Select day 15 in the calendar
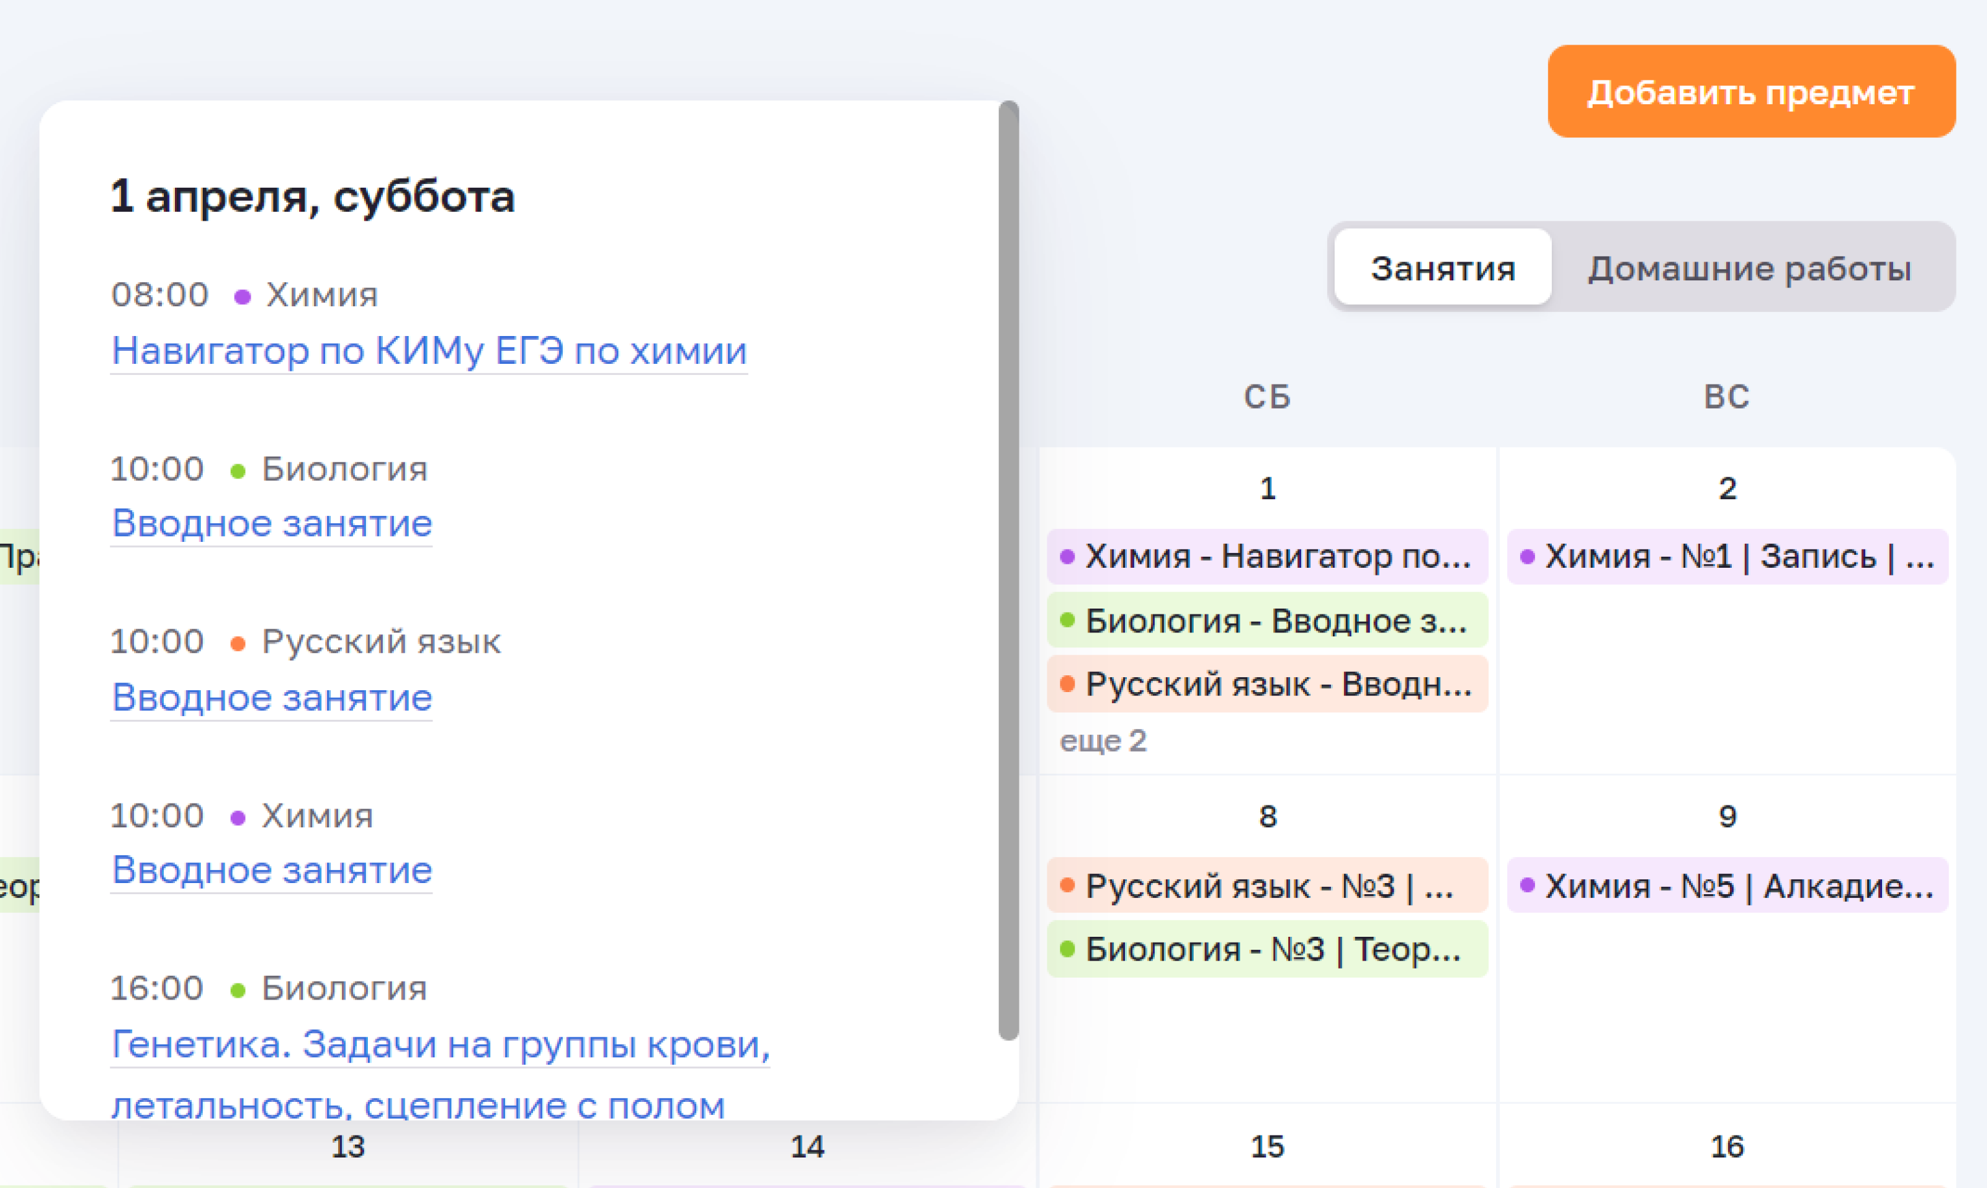Image resolution: width=1987 pixels, height=1188 pixels. (x=1267, y=1147)
